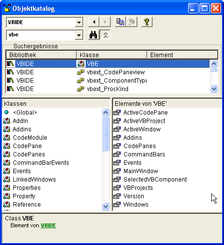Image resolution: width=224 pixels, height=245 pixels.
Task: Click library icon beside vbext_CodePaneview row
Action: pos(10,72)
